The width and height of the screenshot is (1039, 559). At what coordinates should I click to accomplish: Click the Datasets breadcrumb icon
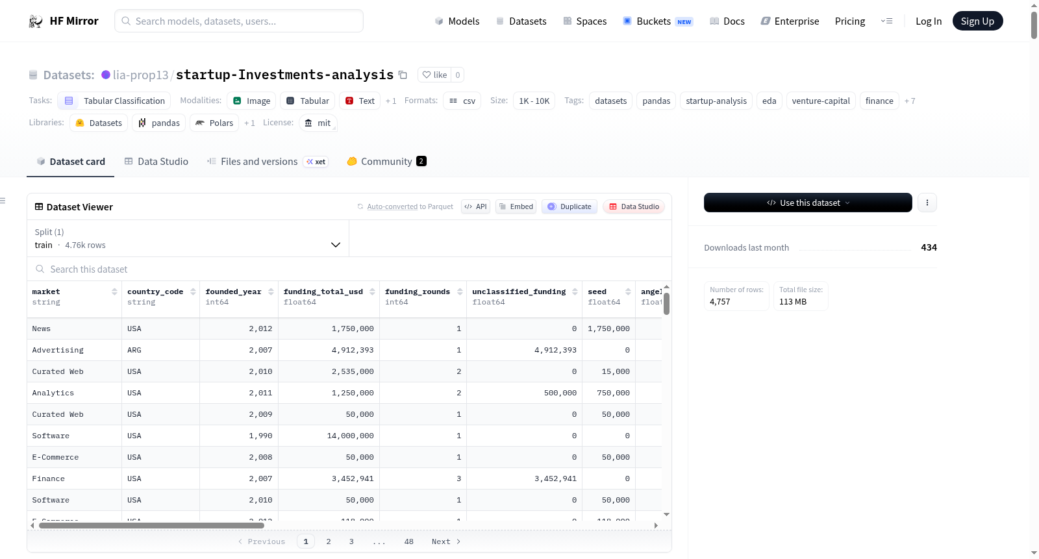(33, 75)
